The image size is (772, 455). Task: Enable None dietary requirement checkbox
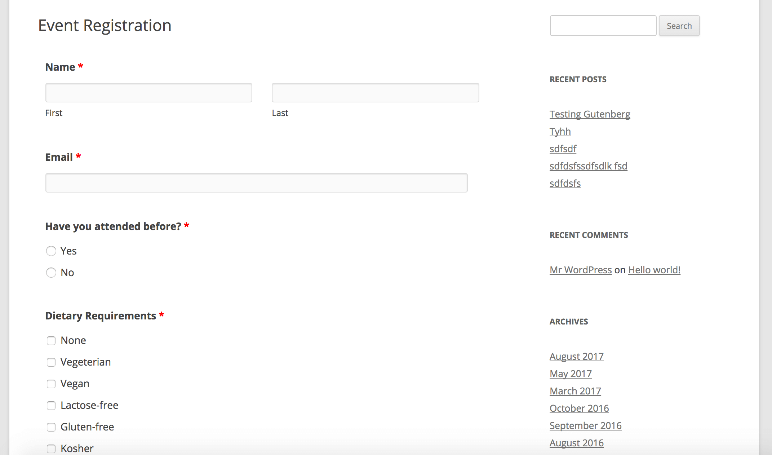[x=50, y=340]
